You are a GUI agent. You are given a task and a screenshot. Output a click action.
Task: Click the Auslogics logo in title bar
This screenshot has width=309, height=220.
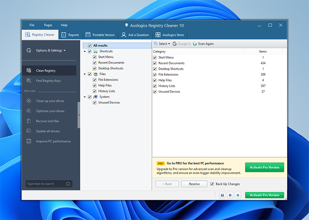coord(127,25)
